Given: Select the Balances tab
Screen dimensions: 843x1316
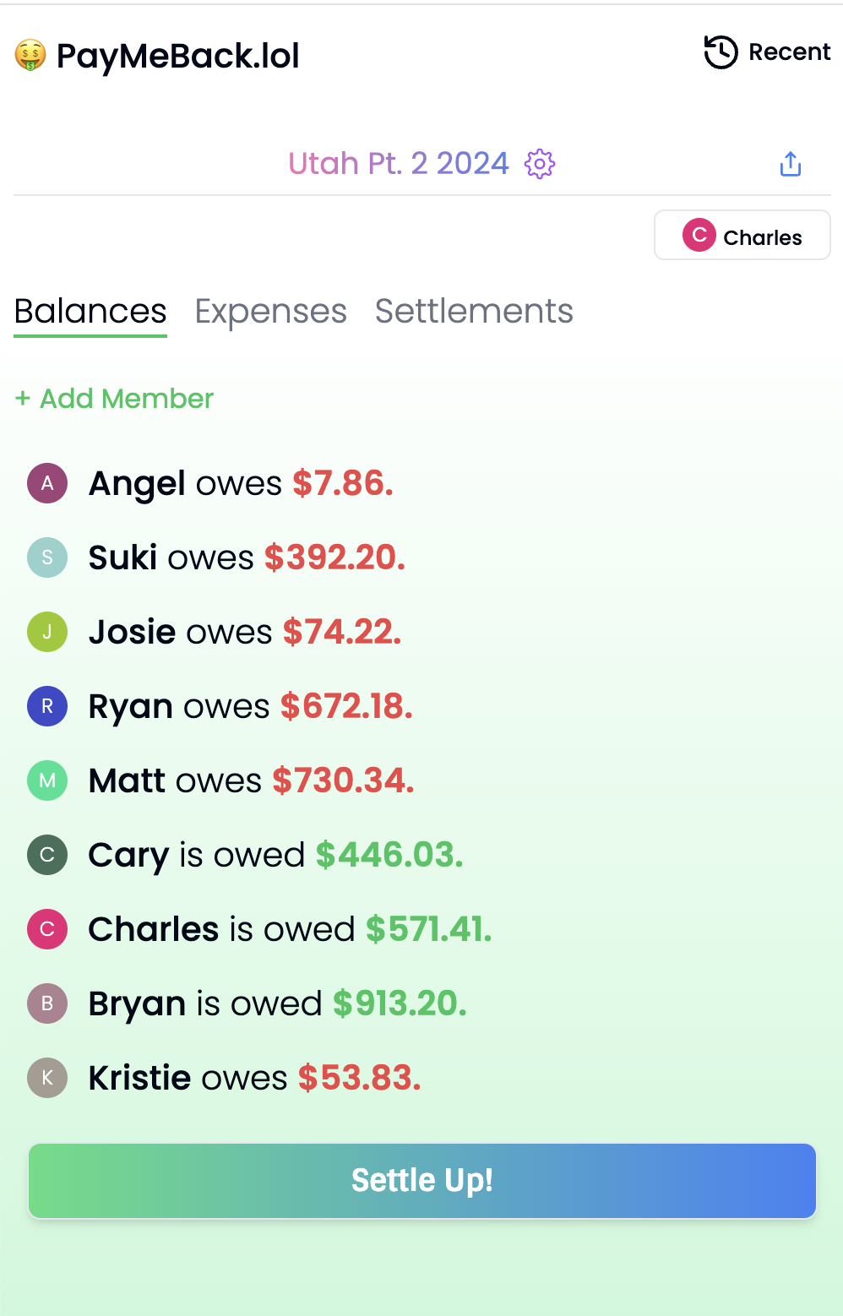Looking at the screenshot, I should tap(90, 312).
